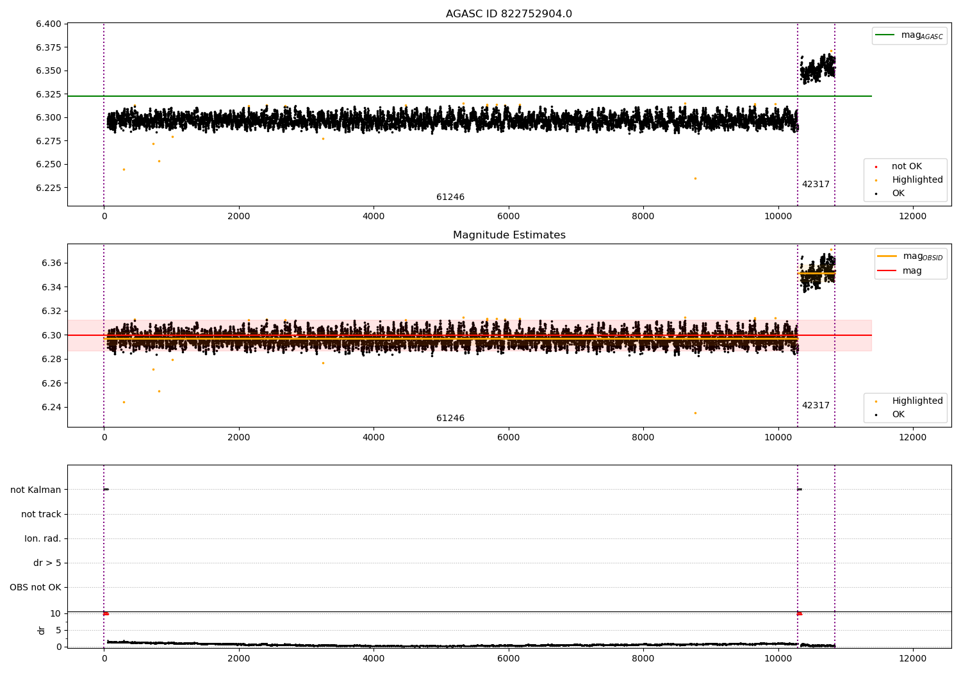
Task: Click the 6.225 y-axis tick label
Action: tap(49, 188)
